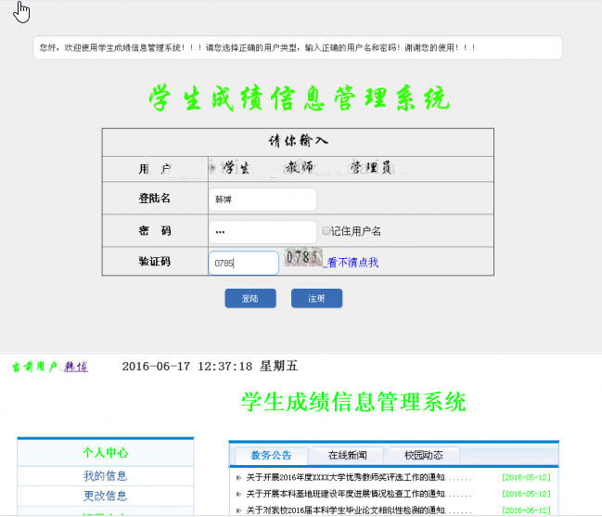Click the 0785 captcha image

click(x=303, y=257)
